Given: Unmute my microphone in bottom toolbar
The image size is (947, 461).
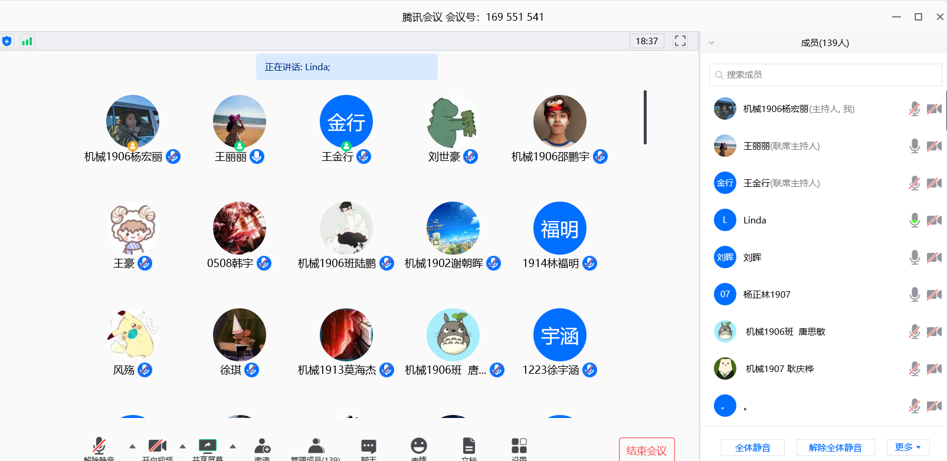Looking at the screenshot, I should pyautogui.click(x=99, y=446).
